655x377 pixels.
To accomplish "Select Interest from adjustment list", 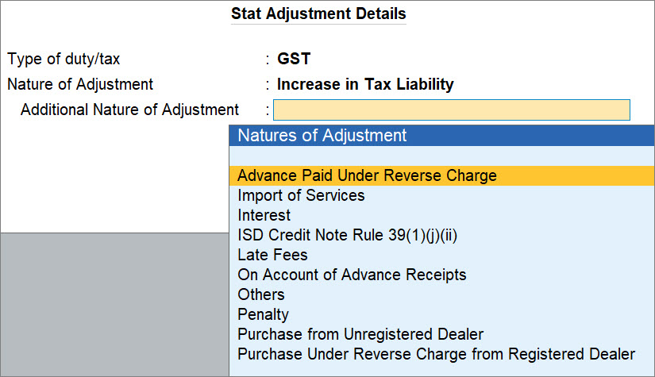I will (441, 215).
